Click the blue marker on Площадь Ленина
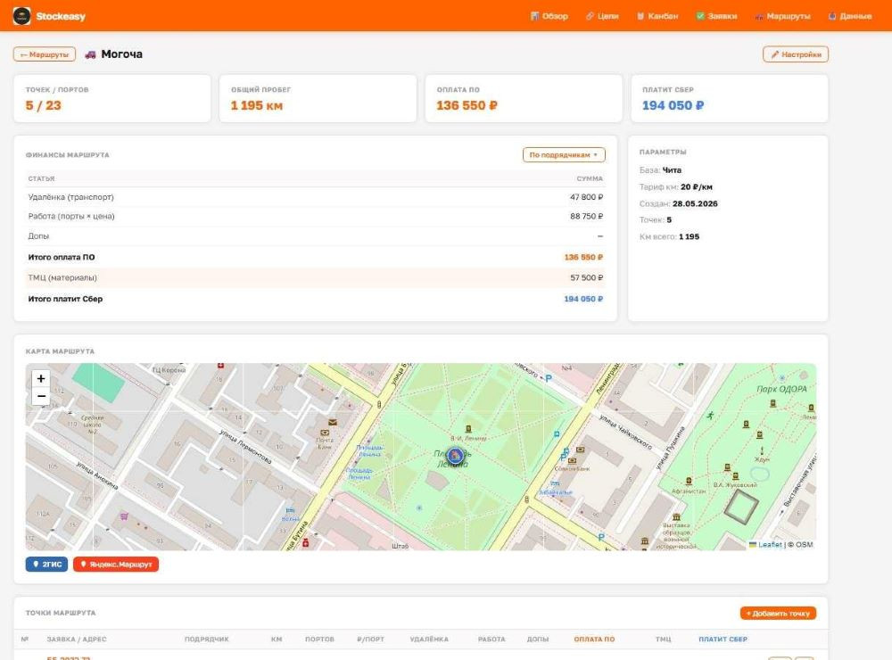The height and width of the screenshot is (660, 892). 455,455
